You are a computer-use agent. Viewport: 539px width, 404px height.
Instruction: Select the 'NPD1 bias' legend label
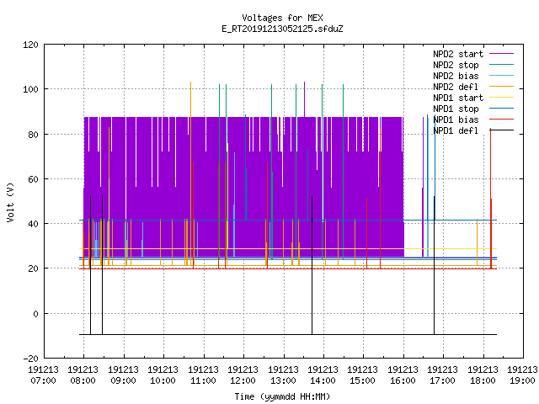click(x=456, y=120)
